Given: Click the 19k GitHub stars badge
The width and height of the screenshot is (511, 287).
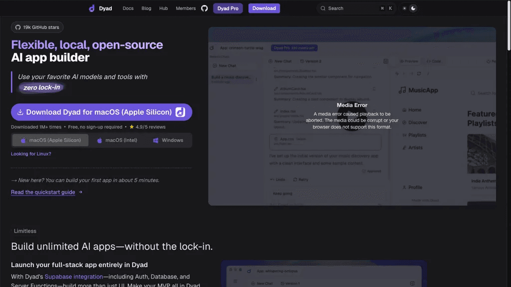Looking at the screenshot, I should point(37,27).
